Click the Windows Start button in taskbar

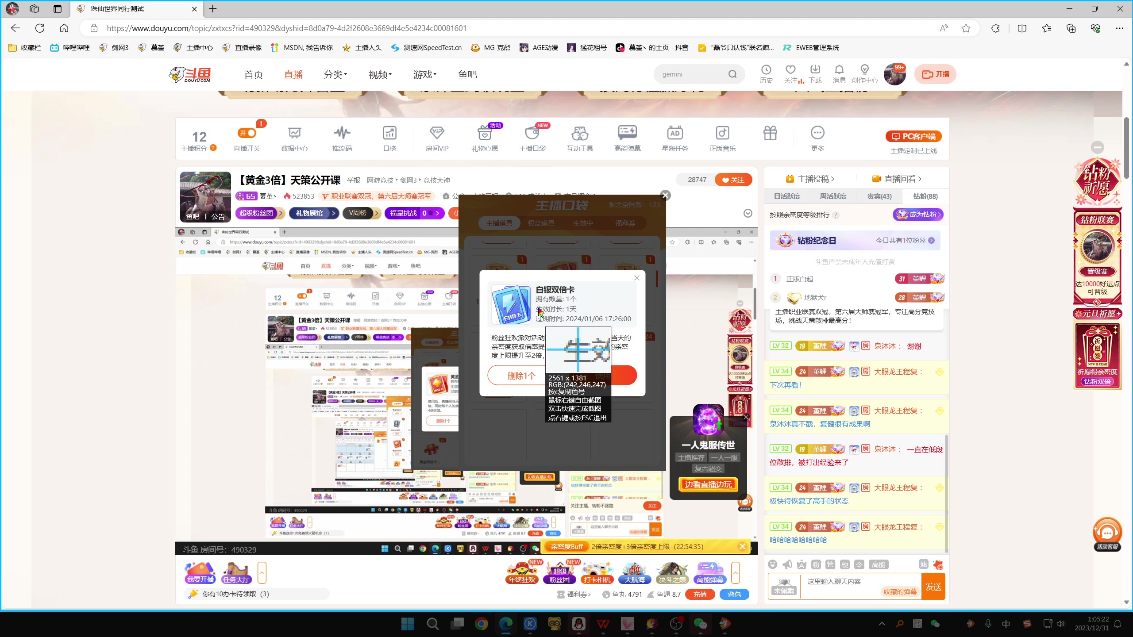click(x=408, y=624)
